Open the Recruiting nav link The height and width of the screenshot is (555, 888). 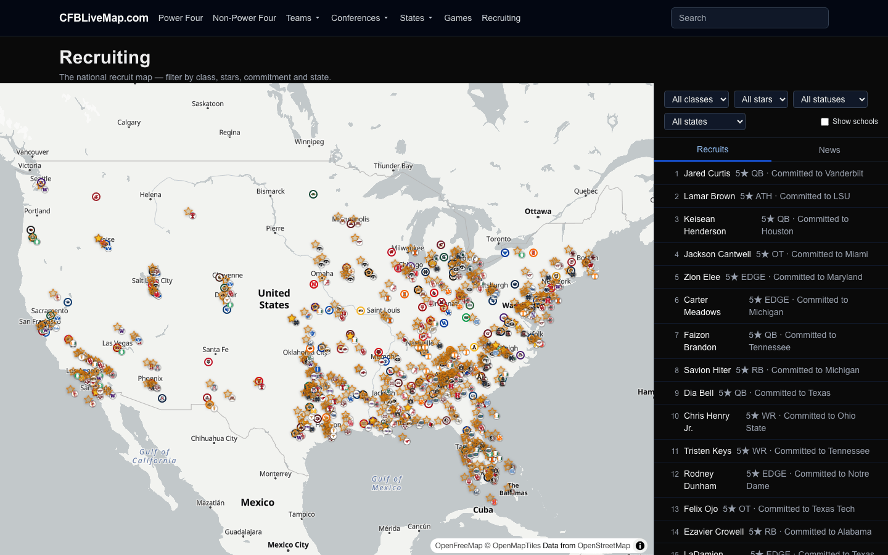pyautogui.click(x=501, y=18)
